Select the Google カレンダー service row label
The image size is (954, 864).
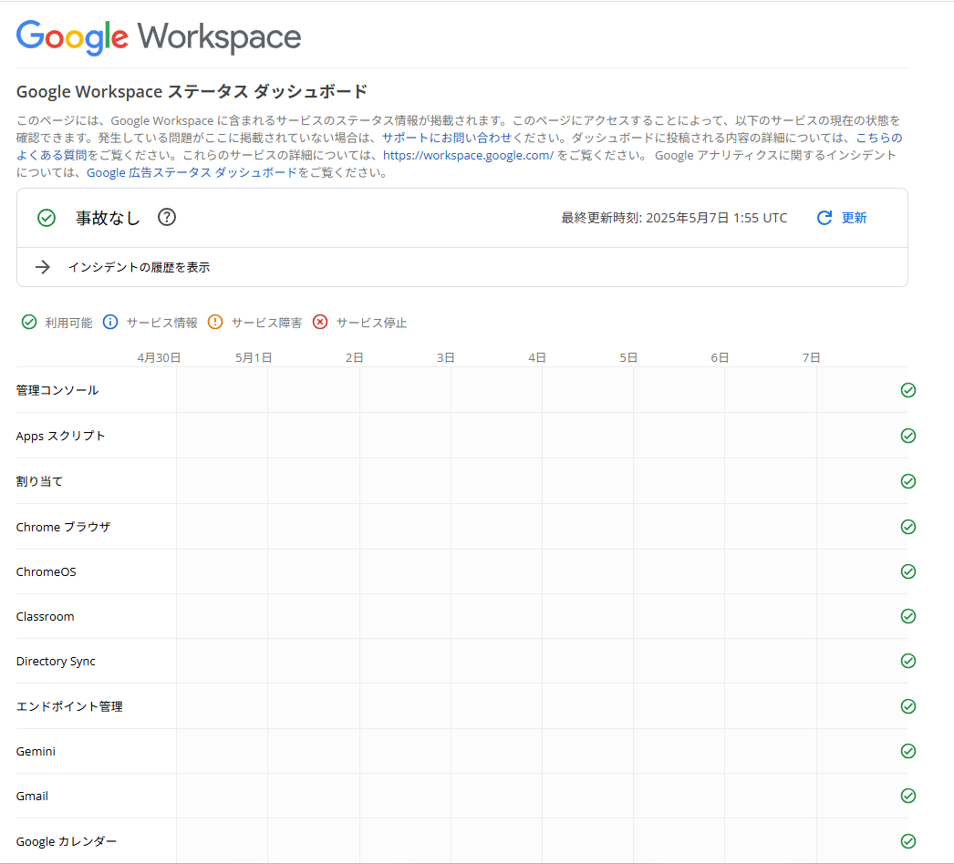(67, 841)
